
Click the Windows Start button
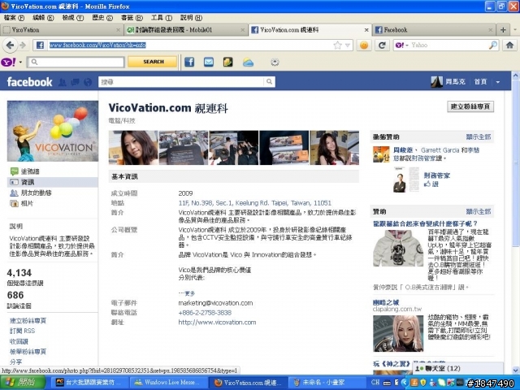click(22, 383)
